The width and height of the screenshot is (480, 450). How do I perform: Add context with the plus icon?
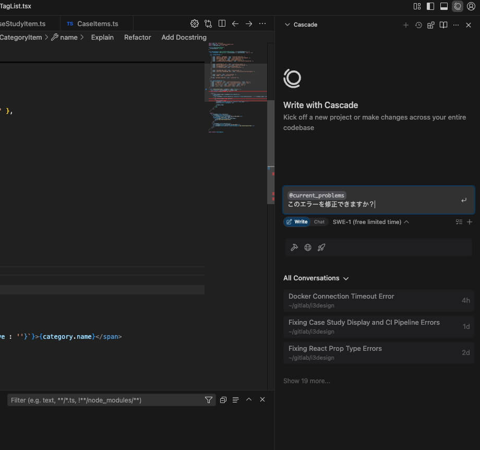[470, 222]
